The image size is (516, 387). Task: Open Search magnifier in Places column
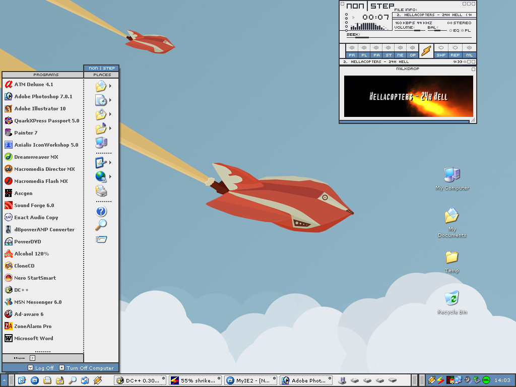click(x=101, y=225)
